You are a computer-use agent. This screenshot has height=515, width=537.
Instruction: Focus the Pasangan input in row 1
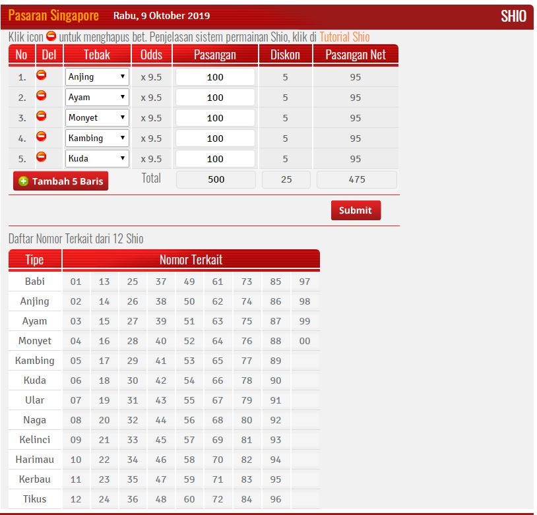click(215, 77)
